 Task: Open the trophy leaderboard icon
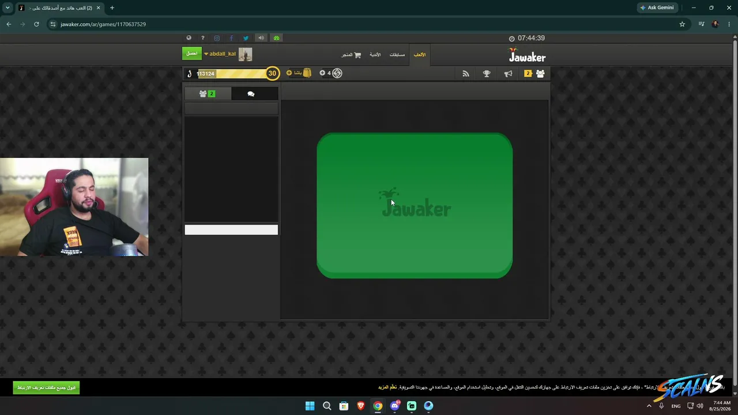point(487,74)
